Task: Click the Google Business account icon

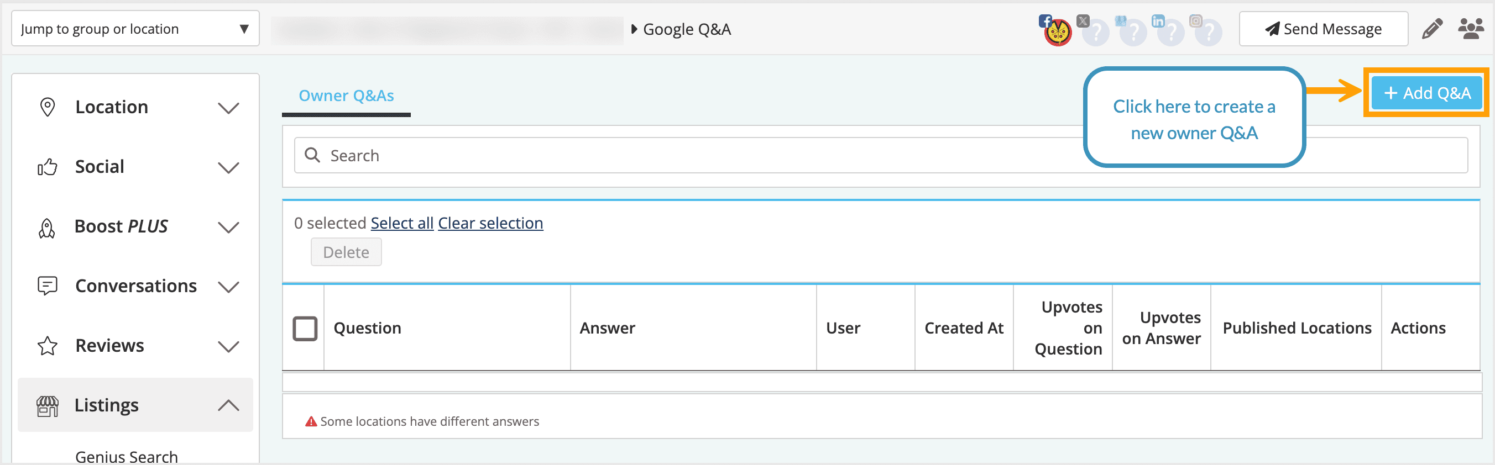Action: (x=1132, y=31)
